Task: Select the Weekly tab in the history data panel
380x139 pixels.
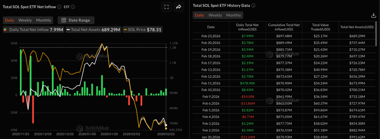Action: point(215,15)
